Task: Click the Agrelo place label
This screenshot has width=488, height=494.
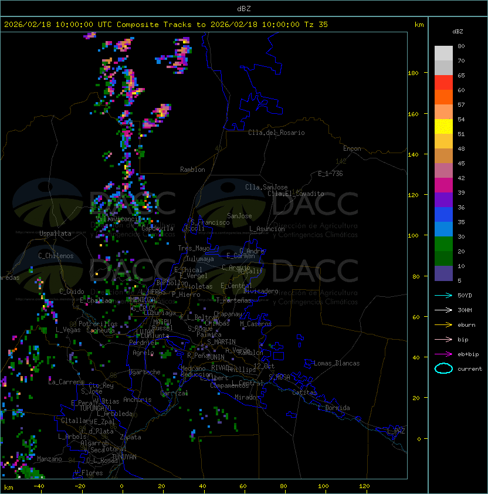Action: pos(143,353)
